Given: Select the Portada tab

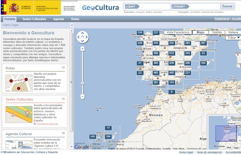Looking at the screenshot, I should coord(10,19).
